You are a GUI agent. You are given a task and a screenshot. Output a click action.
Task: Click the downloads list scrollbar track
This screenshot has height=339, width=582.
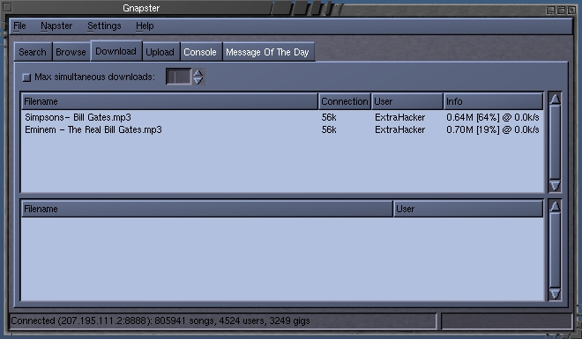point(555,143)
